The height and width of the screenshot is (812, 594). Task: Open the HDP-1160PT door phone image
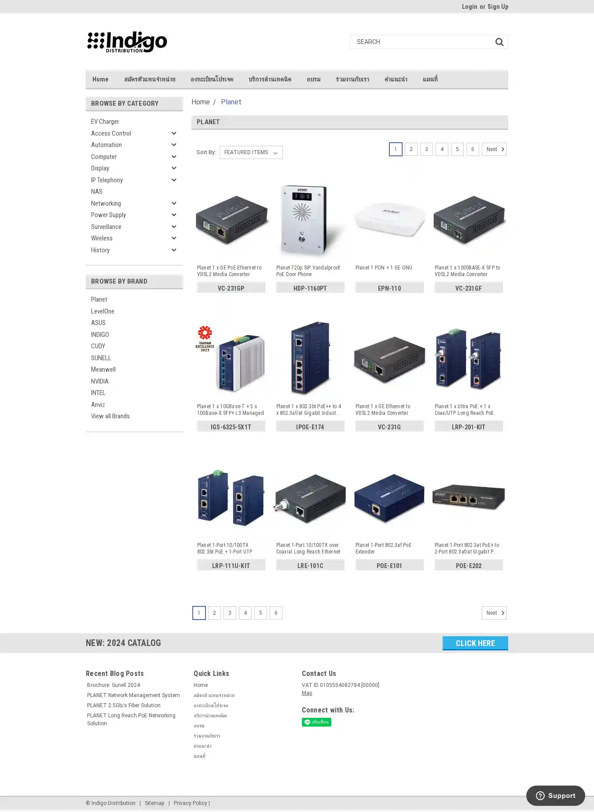(310, 219)
